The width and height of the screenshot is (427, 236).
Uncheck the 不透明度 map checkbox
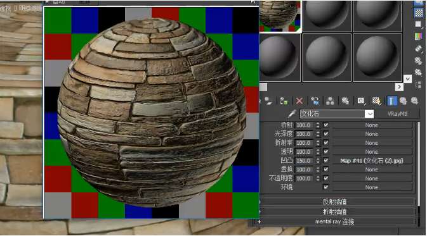click(326, 178)
